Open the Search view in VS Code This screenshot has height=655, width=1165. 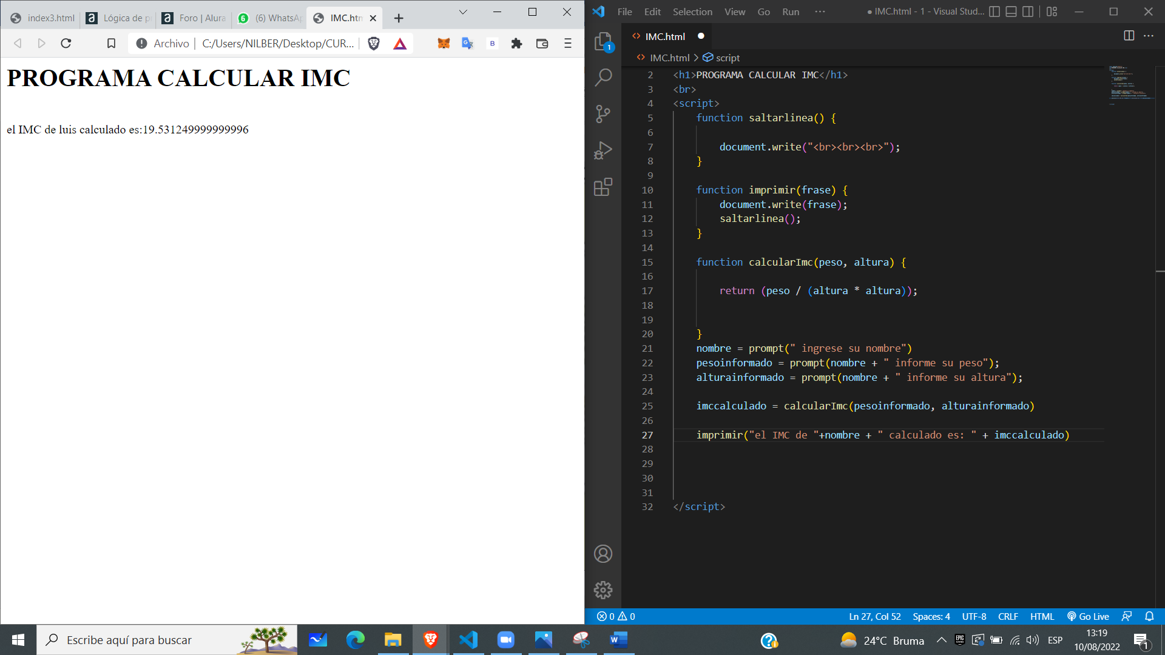pyautogui.click(x=603, y=78)
